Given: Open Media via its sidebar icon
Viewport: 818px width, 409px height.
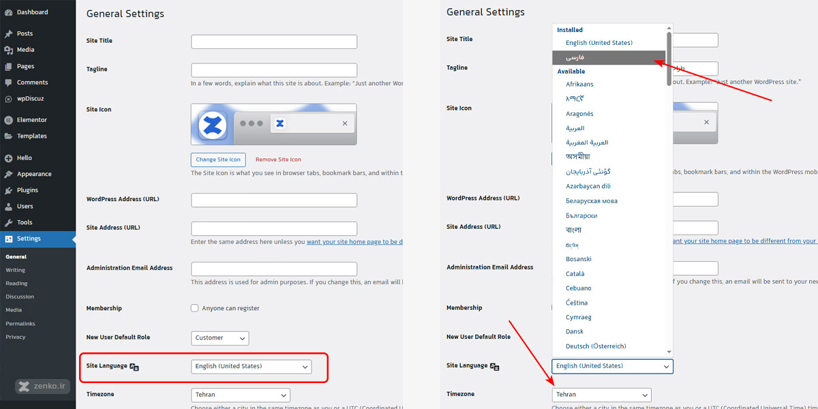Looking at the screenshot, I should tap(8, 50).
